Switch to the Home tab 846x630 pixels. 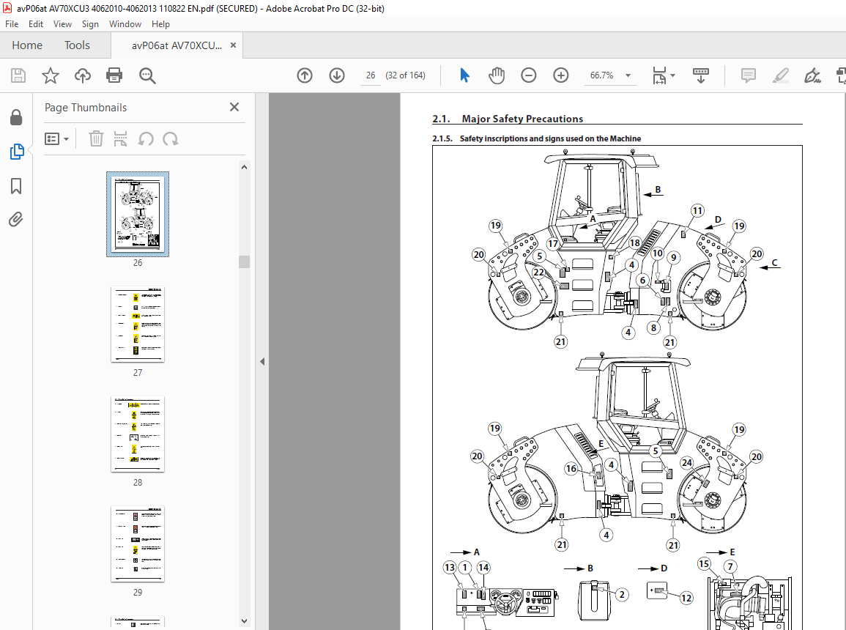coord(27,45)
